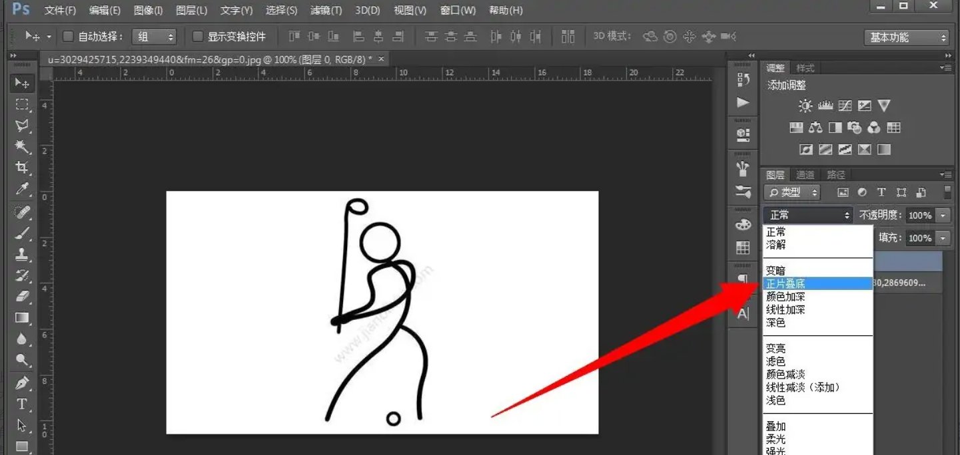Image resolution: width=960 pixels, height=455 pixels.
Task: Select the Crop tool
Action: pos(22,168)
